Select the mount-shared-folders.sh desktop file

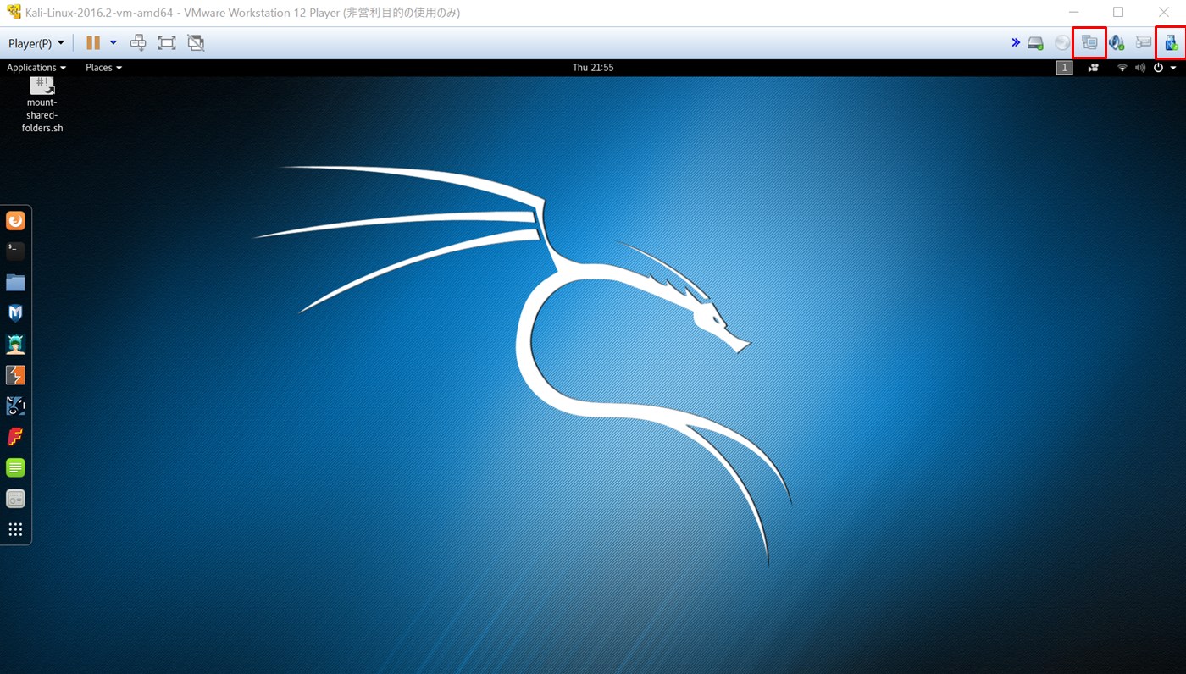(42, 104)
